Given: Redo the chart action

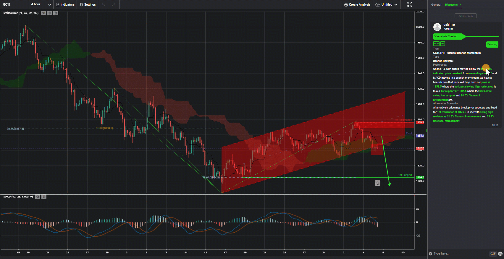Looking at the screenshot, I should click(114, 4).
